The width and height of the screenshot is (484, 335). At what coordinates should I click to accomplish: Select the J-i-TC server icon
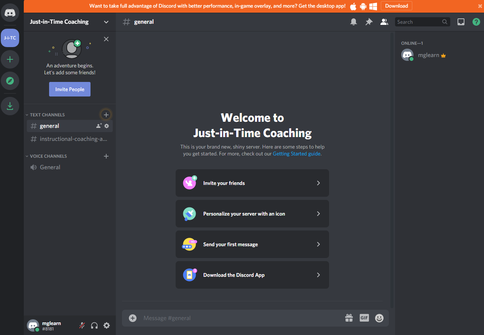click(10, 38)
